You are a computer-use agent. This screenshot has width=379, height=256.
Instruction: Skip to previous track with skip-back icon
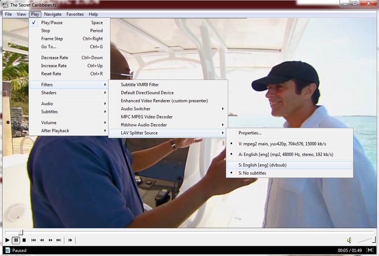(x=33, y=240)
